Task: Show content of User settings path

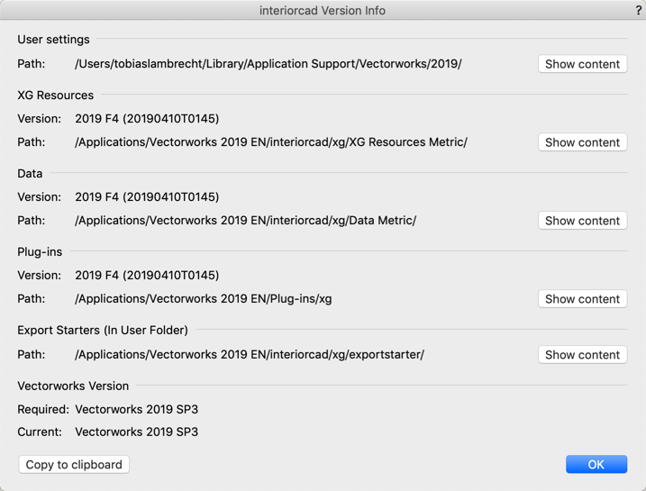Action: click(x=583, y=64)
